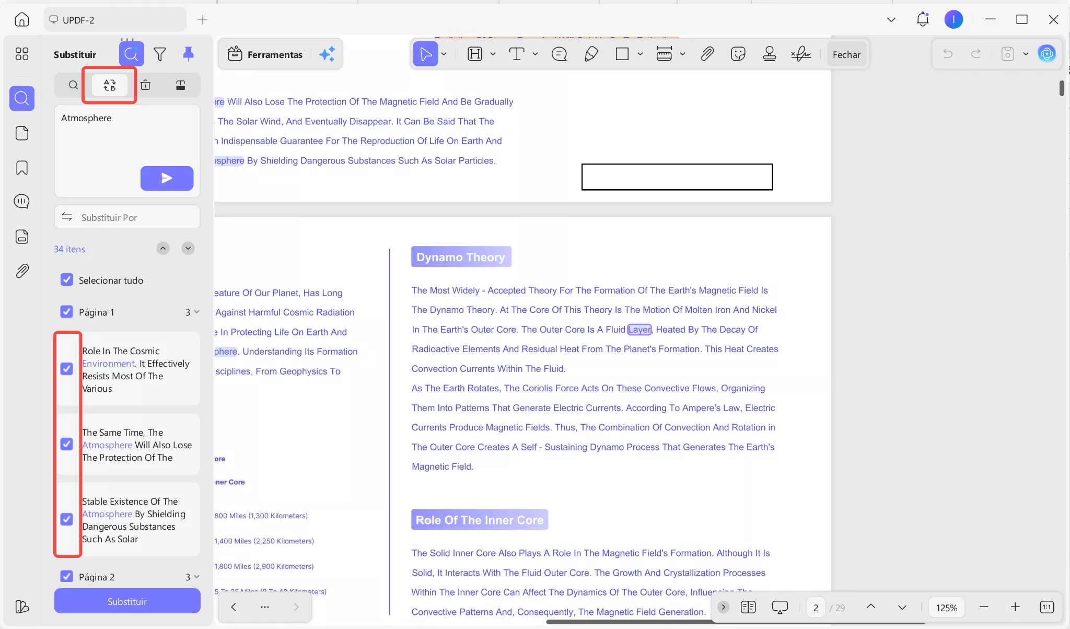This screenshot has width=1070, height=629.
Task: Click the signature tool icon
Action: [x=800, y=54]
